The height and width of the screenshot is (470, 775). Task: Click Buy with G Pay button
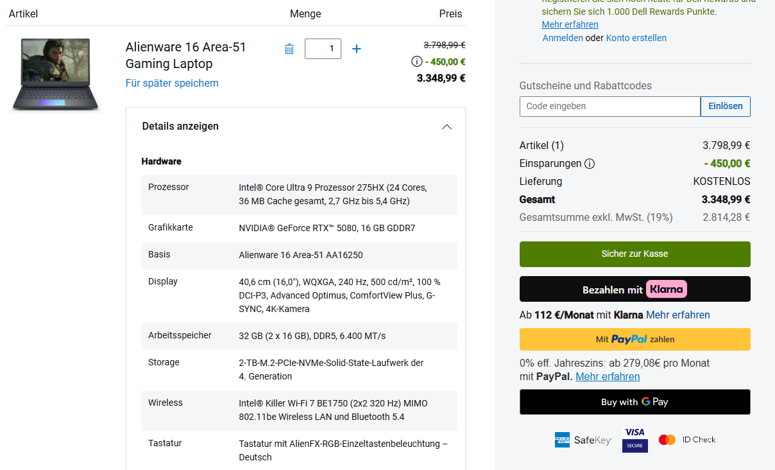pos(634,402)
